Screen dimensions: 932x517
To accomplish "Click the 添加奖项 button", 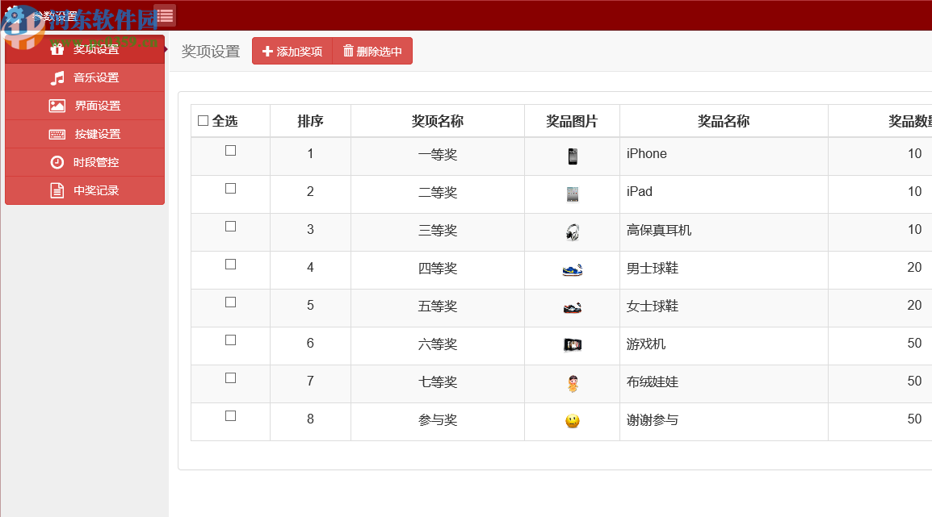I will point(292,51).
